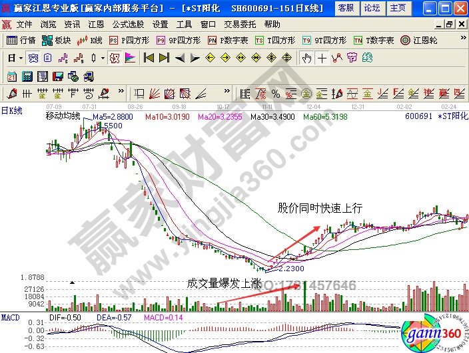Click the computer connection icon
The height and width of the screenshot is (353, 469).
tap(88, 76)
